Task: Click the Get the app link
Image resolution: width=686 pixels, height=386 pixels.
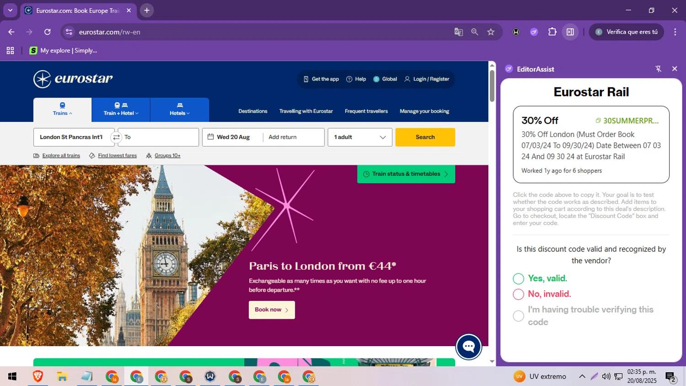Action: (x=321, y=79)
